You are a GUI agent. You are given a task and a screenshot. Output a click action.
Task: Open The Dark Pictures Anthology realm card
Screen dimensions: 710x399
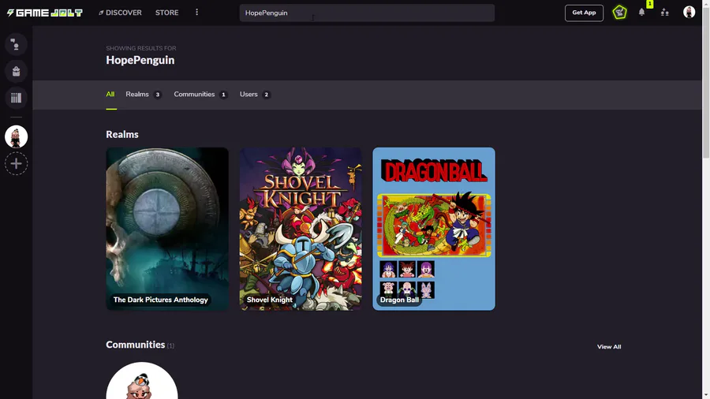click(x=167, y=229)
